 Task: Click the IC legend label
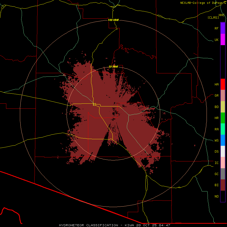tap(217, 163)
